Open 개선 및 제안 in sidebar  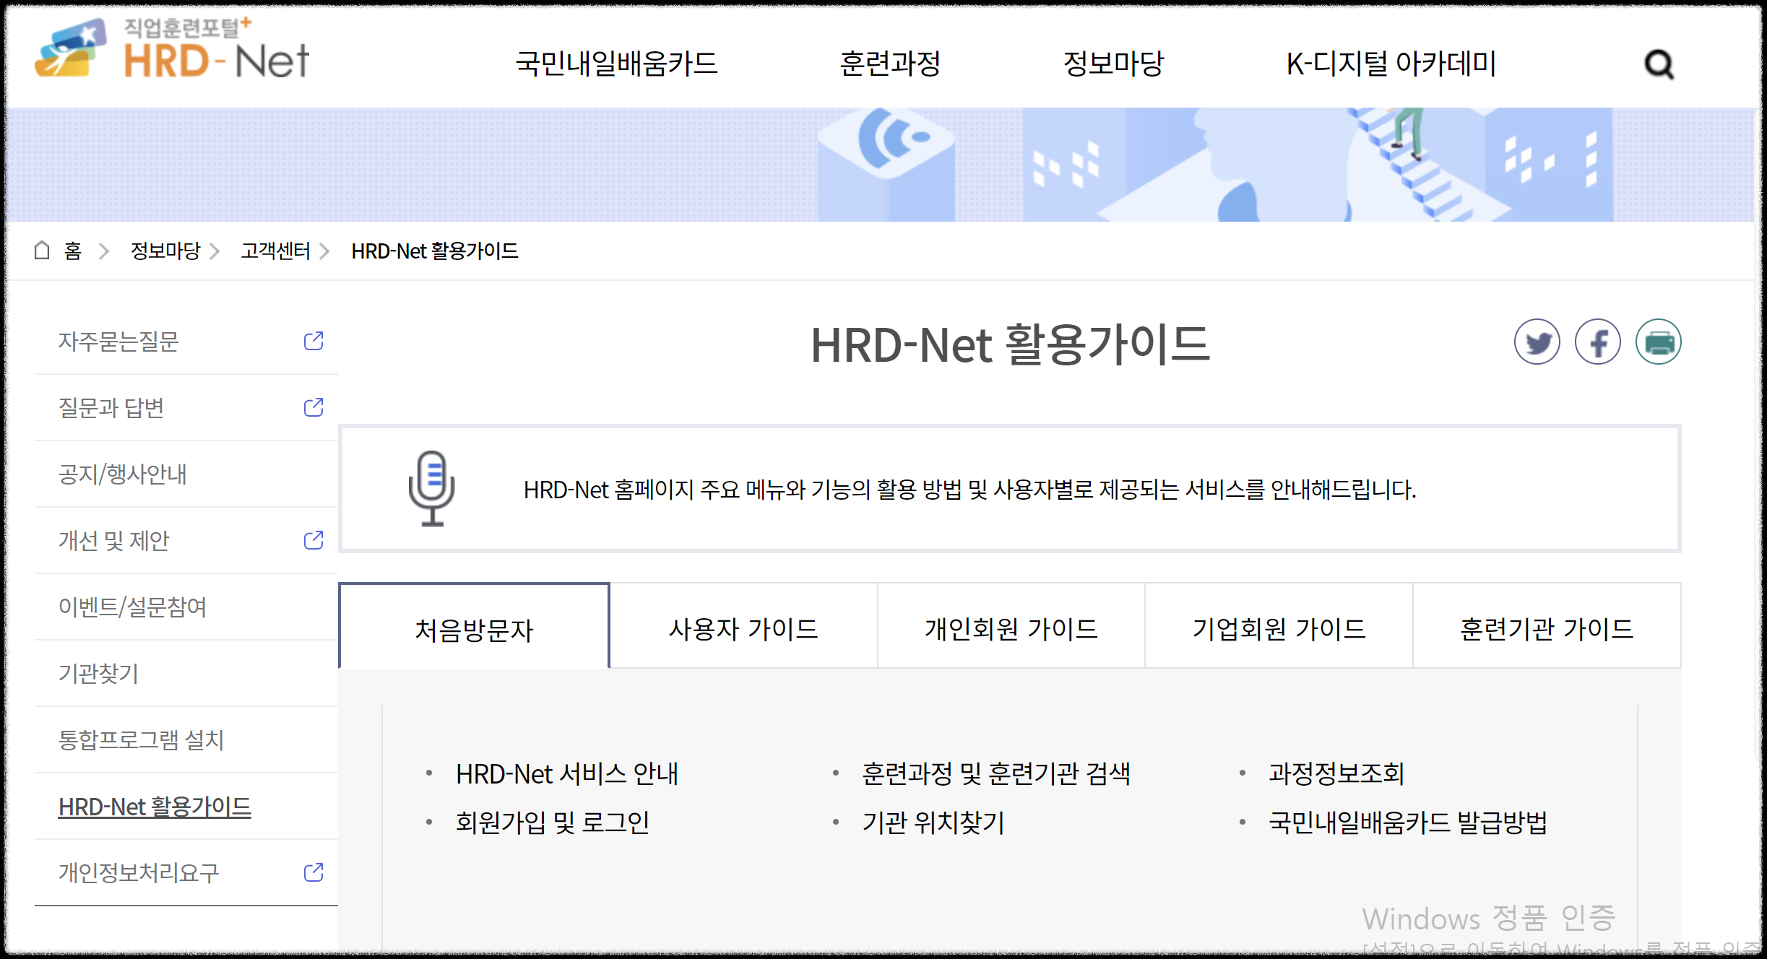(x=113, y=540)
